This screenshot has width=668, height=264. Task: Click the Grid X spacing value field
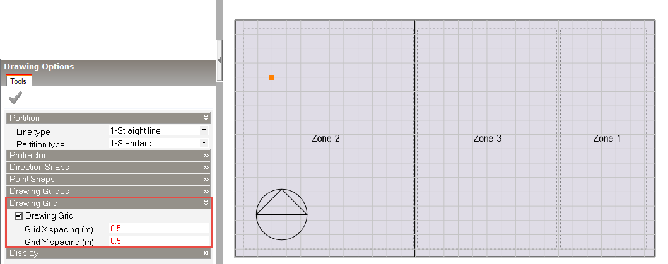(x=159, y=229)
